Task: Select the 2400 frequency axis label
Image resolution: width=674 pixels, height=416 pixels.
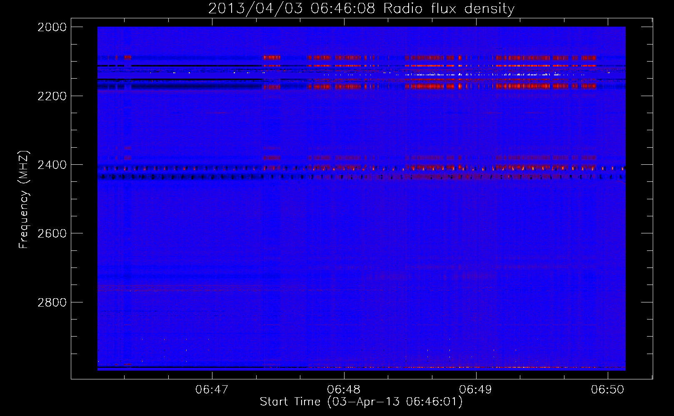Action: point(52,165)
